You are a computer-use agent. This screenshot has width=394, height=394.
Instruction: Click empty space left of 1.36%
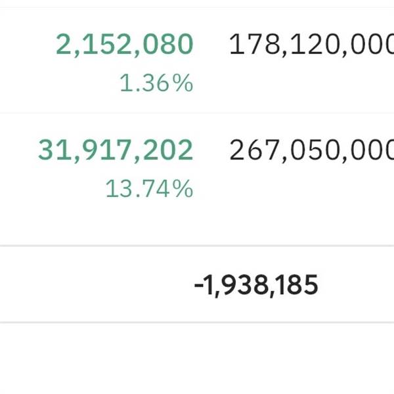pyautogui.click(x=59, y=83)
